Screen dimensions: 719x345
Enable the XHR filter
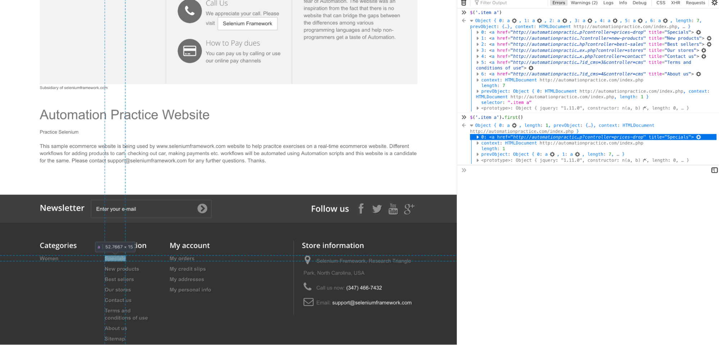coord(675,3)
